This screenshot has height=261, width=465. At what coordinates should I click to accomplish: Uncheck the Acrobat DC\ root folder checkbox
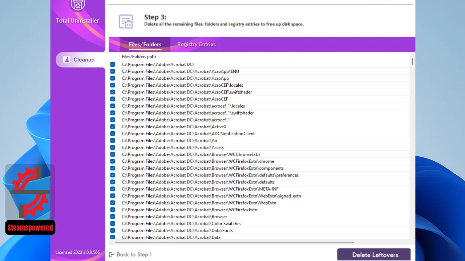pos(113,65)
